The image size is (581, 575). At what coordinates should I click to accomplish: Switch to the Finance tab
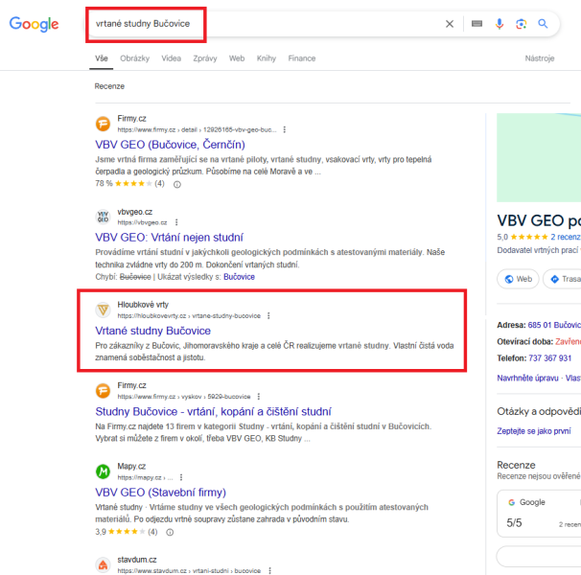click(302, 58)
